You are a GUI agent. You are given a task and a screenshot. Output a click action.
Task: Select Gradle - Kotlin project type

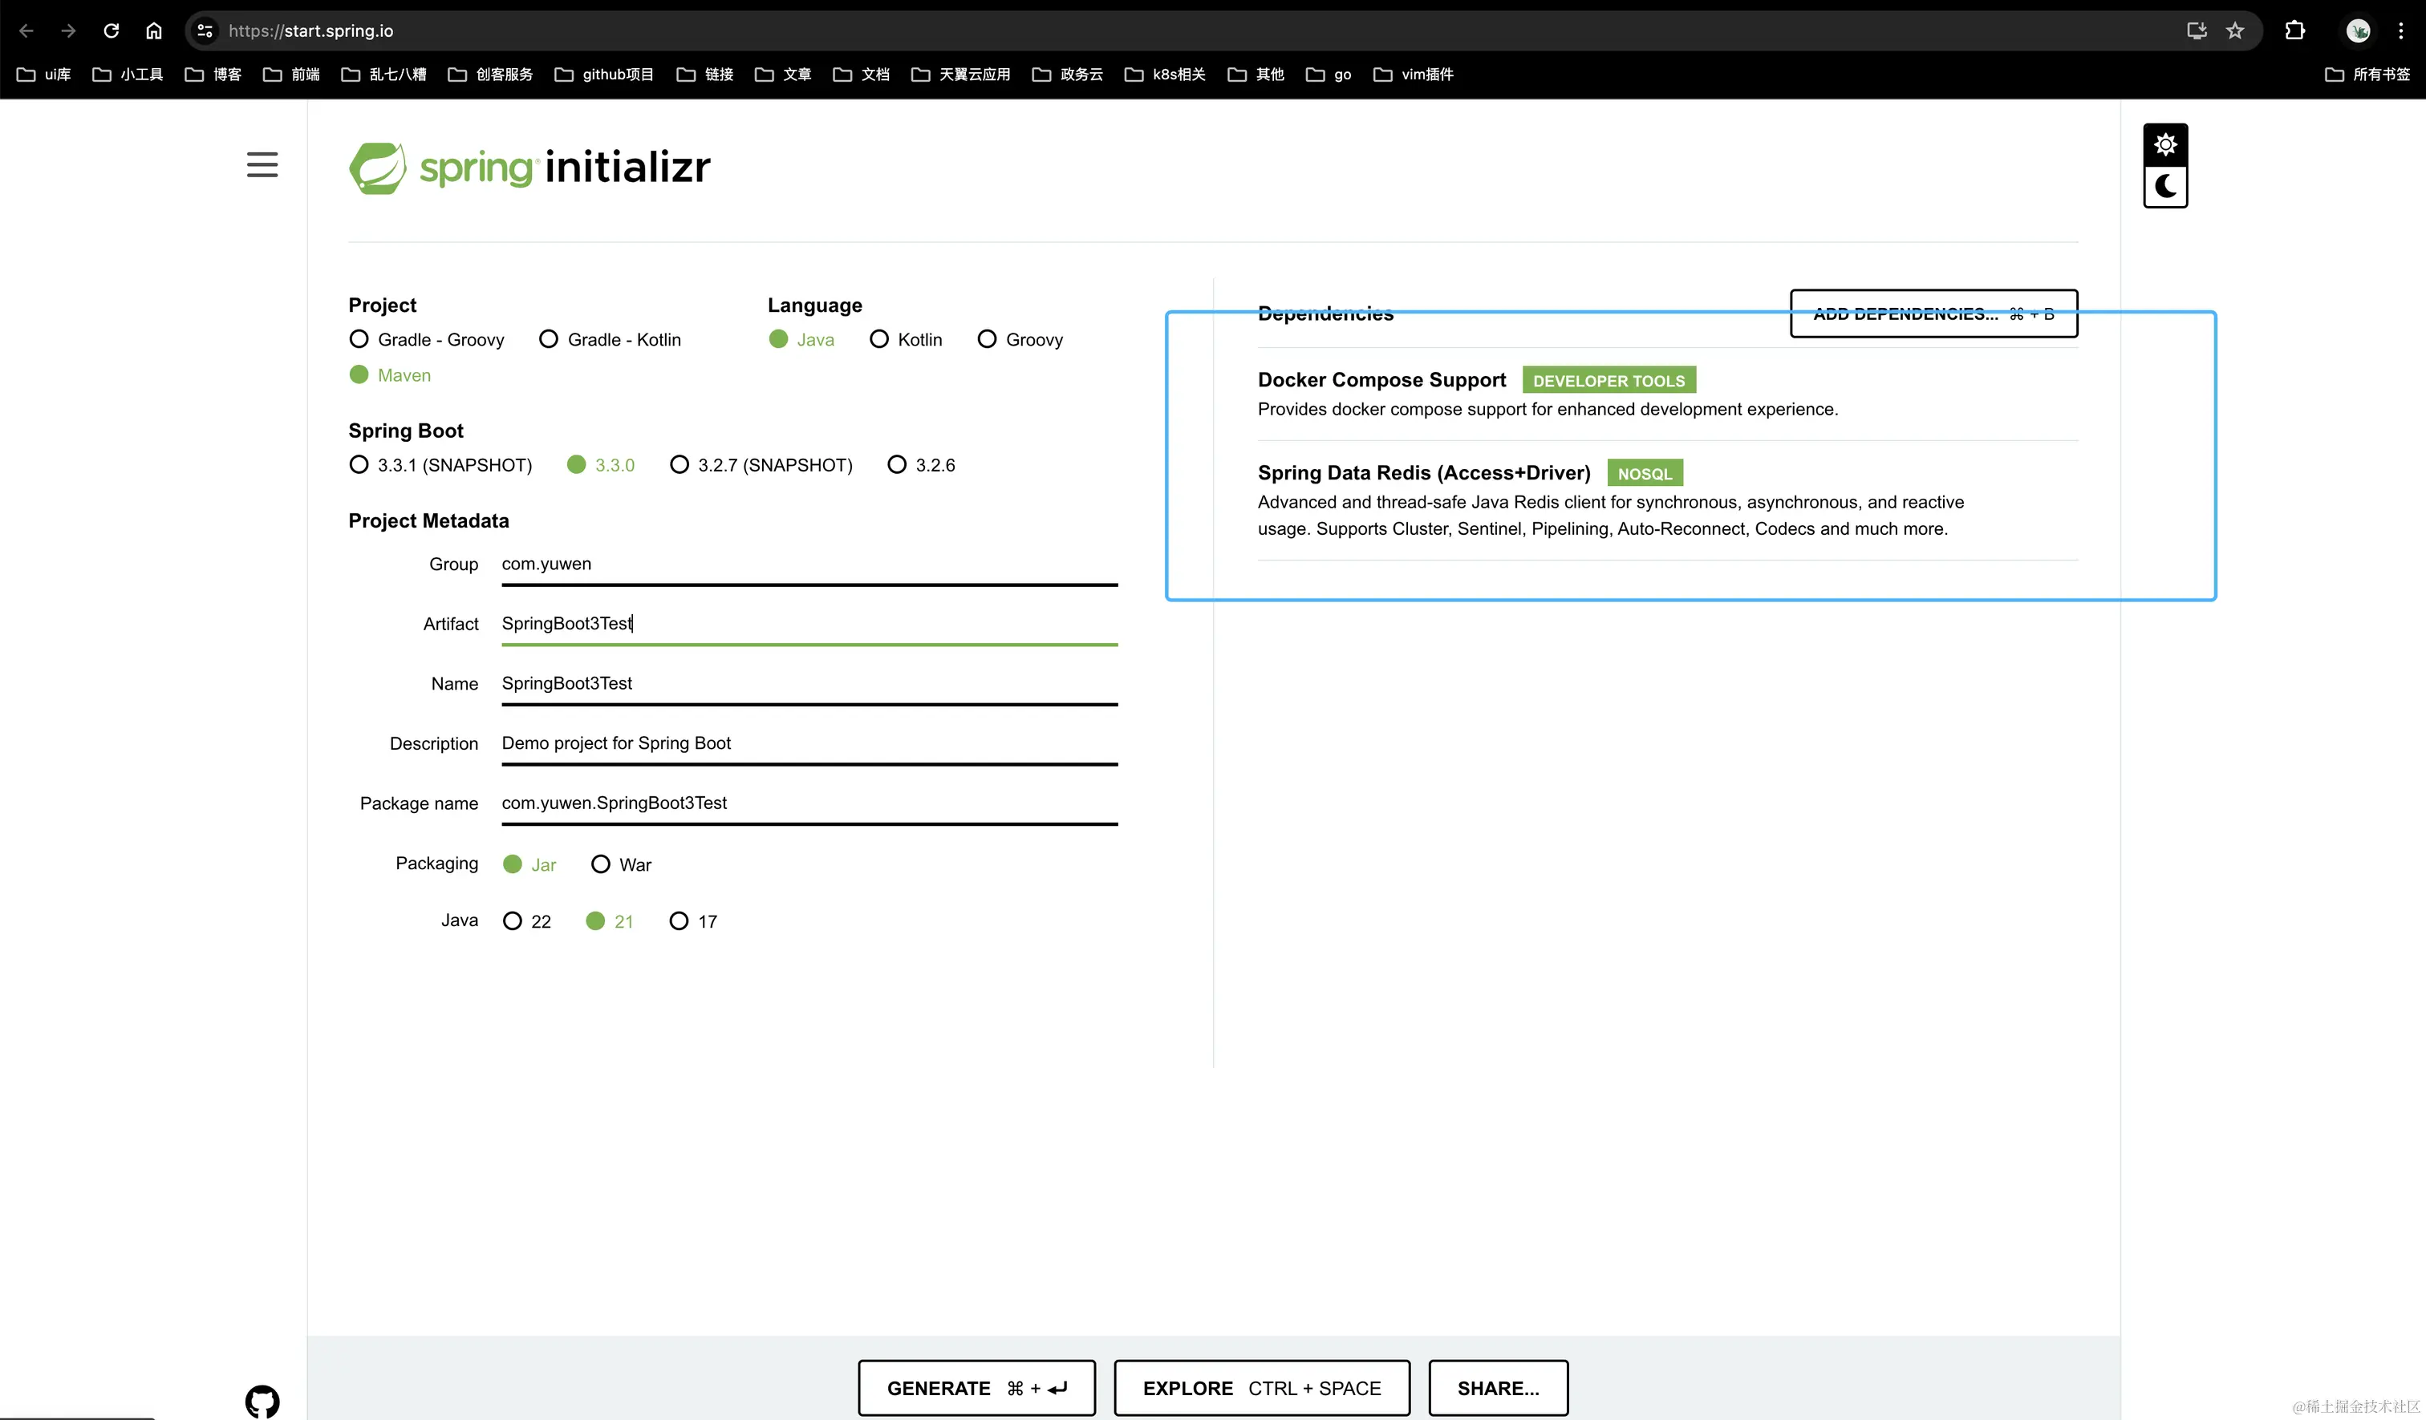pyautogui.click(x=549, y=340)
